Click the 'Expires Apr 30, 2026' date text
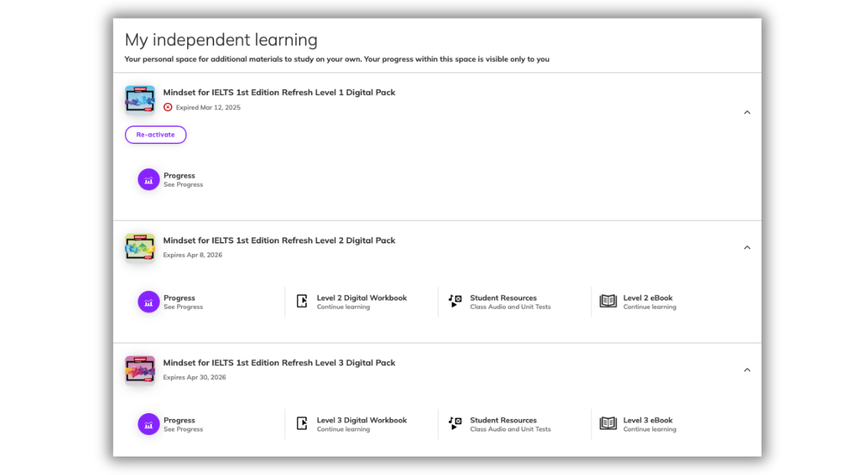846x475 pixels. pos(194,378)
